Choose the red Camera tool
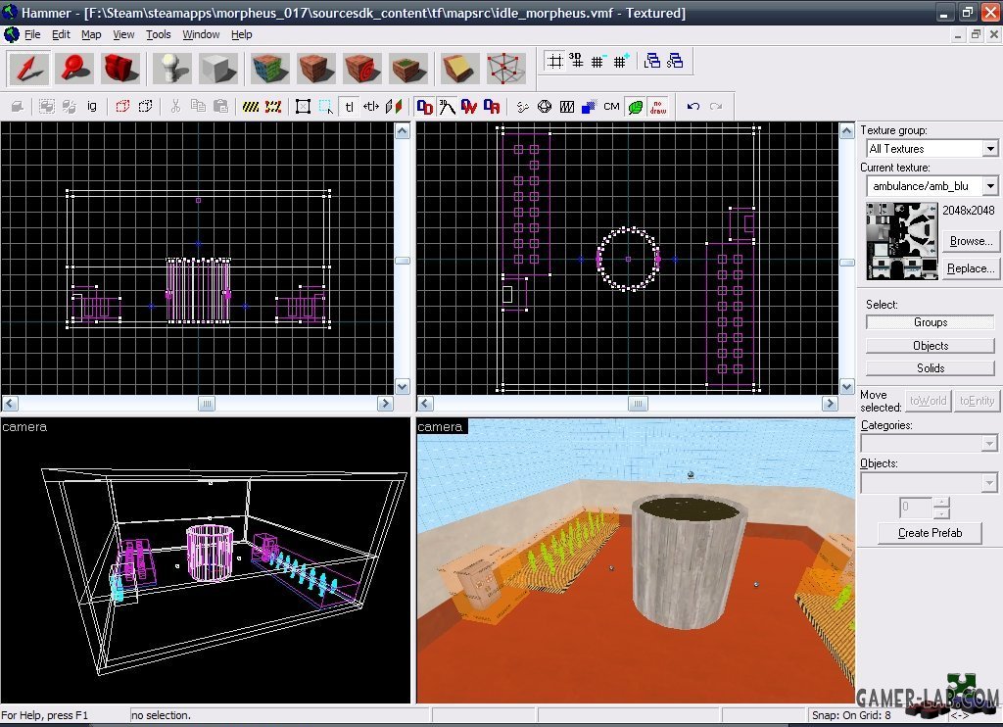 [119, 69]
